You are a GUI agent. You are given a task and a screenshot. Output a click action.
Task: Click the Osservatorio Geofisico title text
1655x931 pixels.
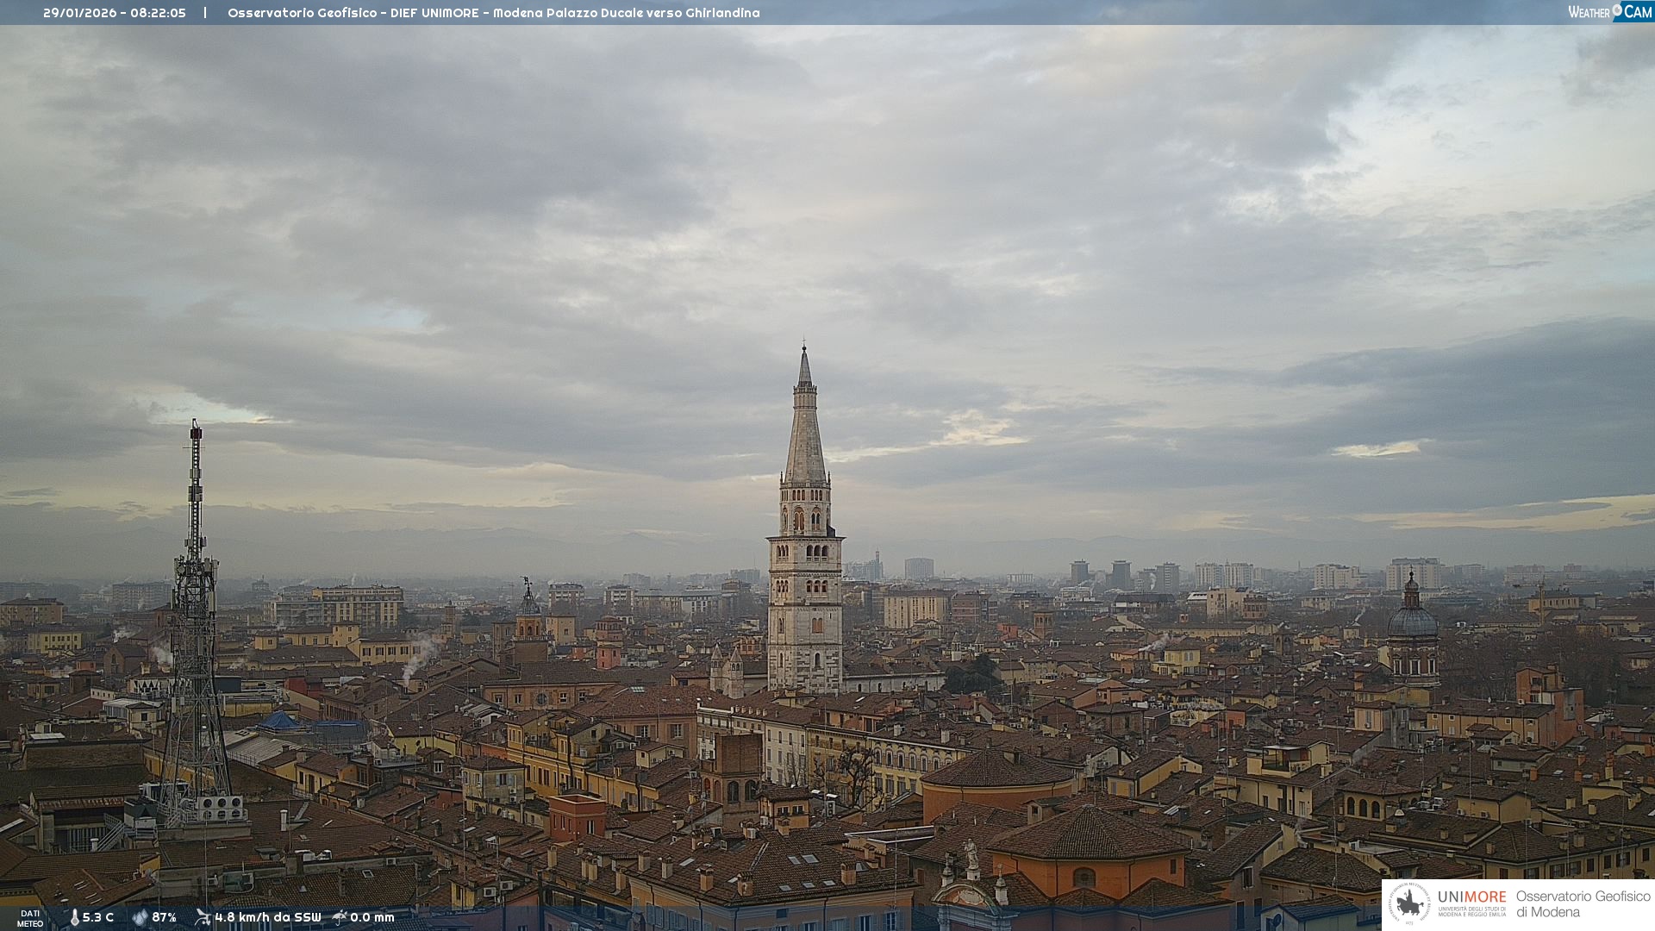pyautogui.click(x=301, y=13)
